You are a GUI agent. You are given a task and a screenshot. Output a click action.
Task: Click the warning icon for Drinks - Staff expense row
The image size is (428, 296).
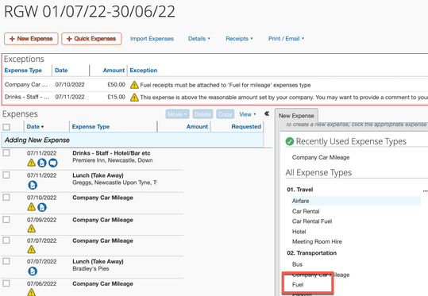pyautogui.click(x=32, y=163)
